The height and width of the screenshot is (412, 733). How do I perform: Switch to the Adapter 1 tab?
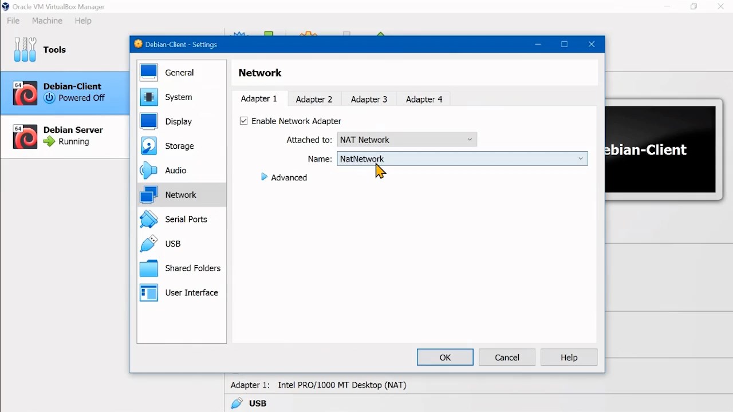pyautogui.click(x=259, y=98)
